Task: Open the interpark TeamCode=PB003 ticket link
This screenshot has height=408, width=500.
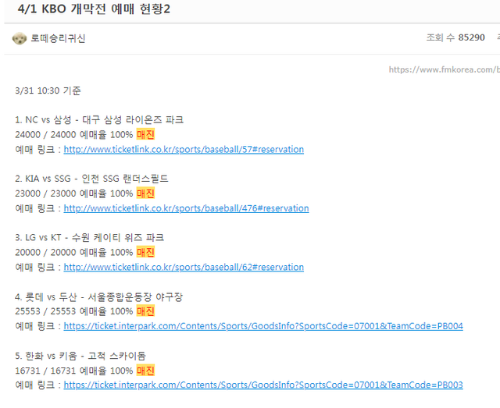Action: click(x=263, y=385)
